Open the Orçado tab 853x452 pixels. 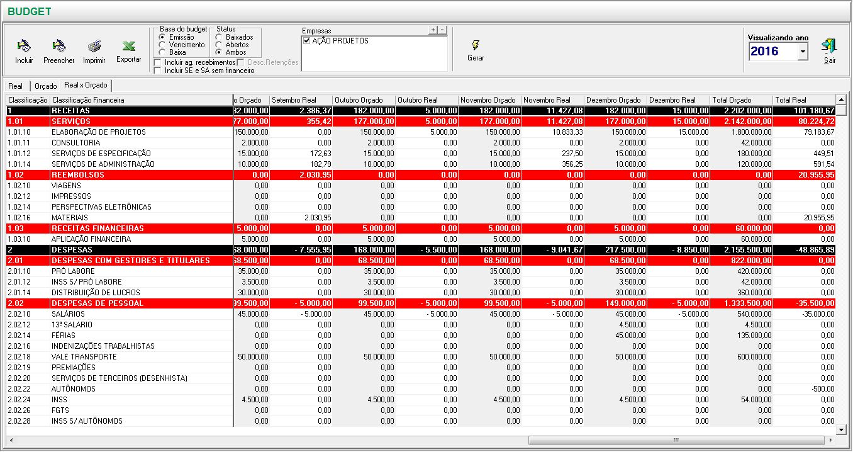click(45, 86)
